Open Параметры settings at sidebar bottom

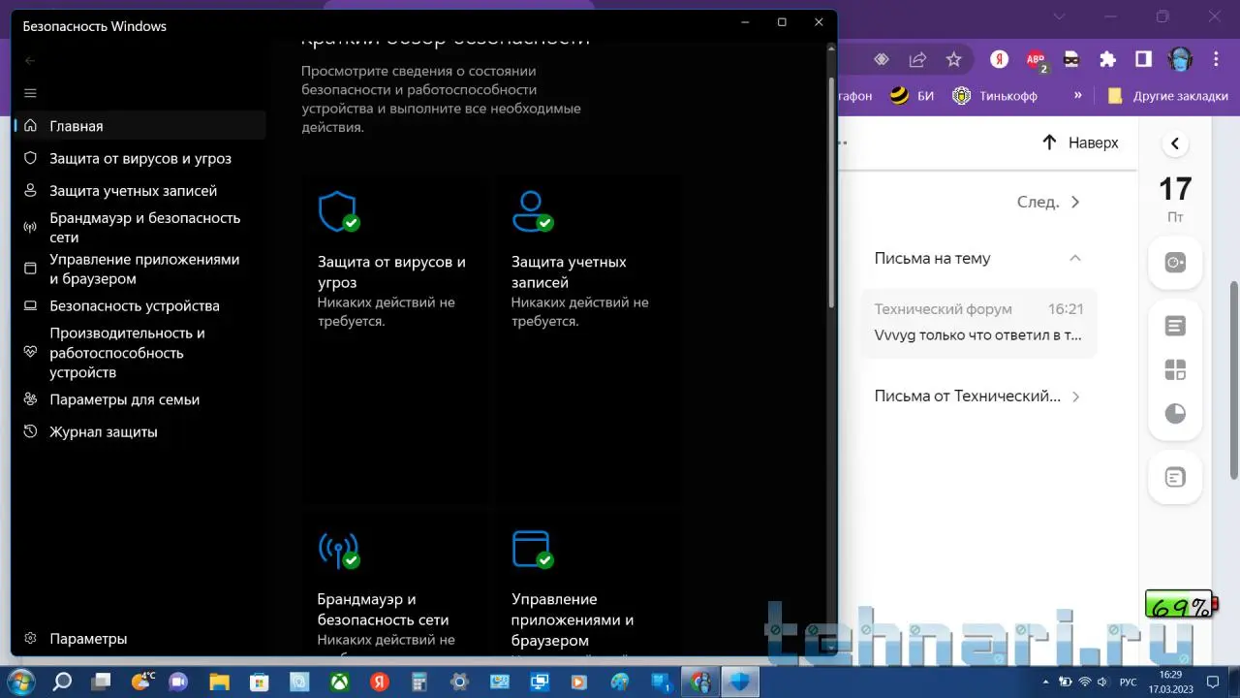[x=87, y=639]
